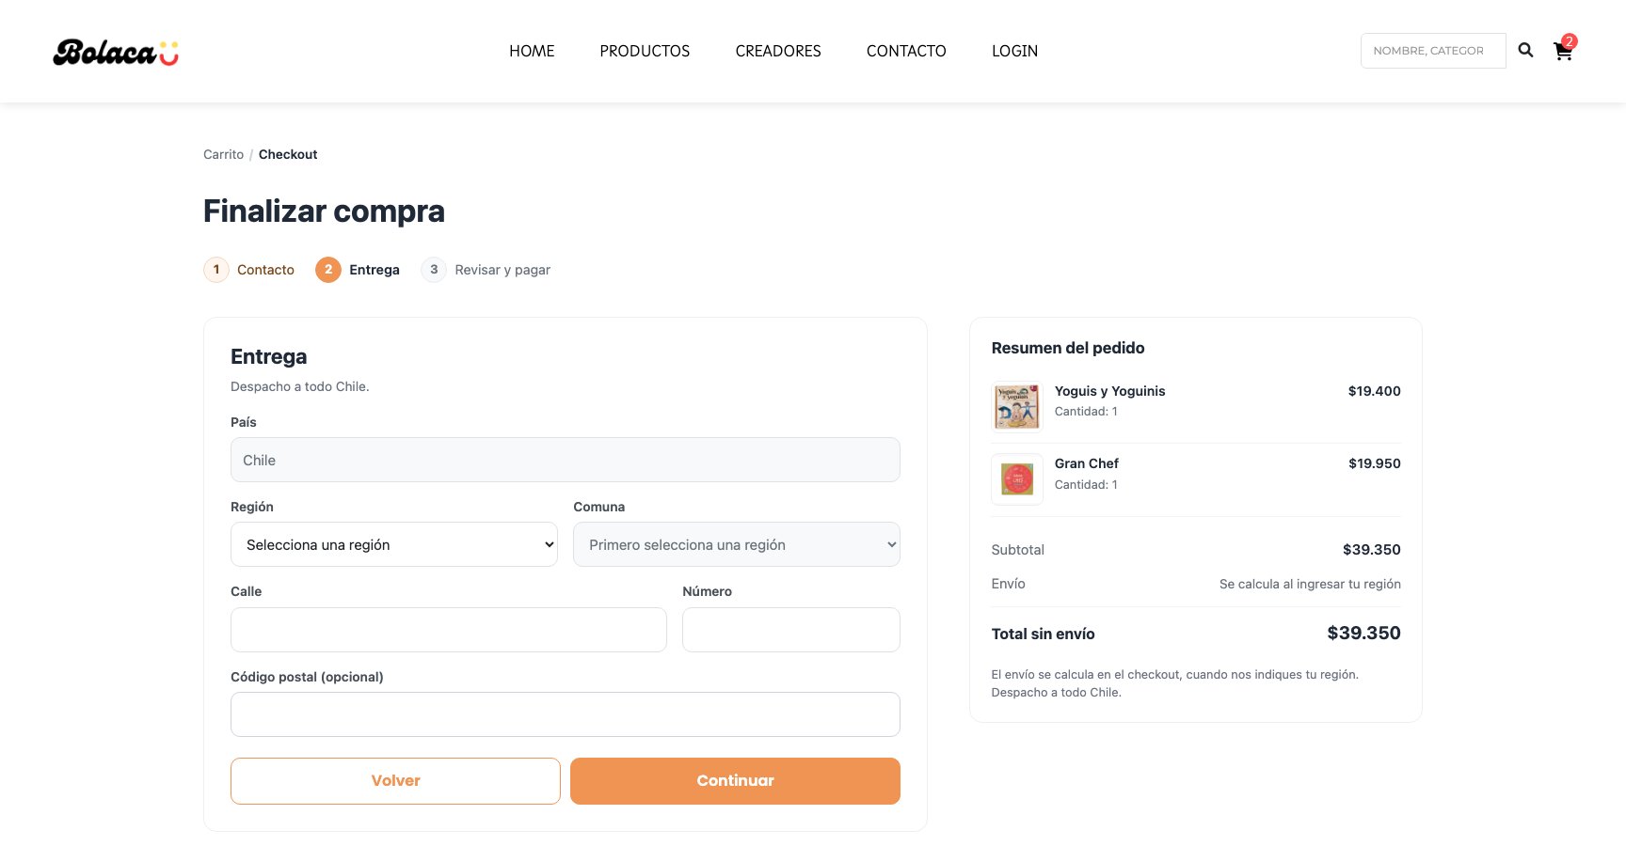The height and width of the screenshot is (846, 1626).
Task: Click the Checkout breadcrumb text
Action: [288, 154]
